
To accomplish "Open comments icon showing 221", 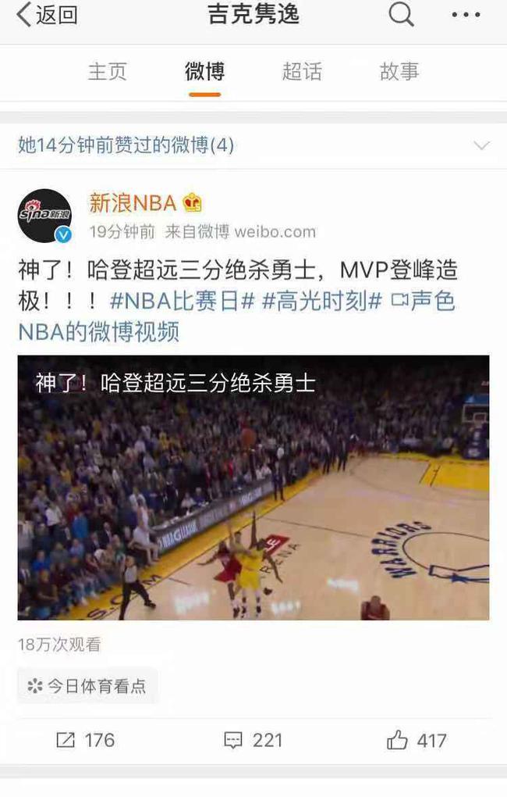I will click(233, 740).
